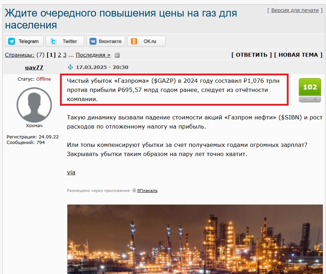The width and height of the screenshot is (326, 274).
Task: Upvote post with plus button
Action: click(315, 100)
